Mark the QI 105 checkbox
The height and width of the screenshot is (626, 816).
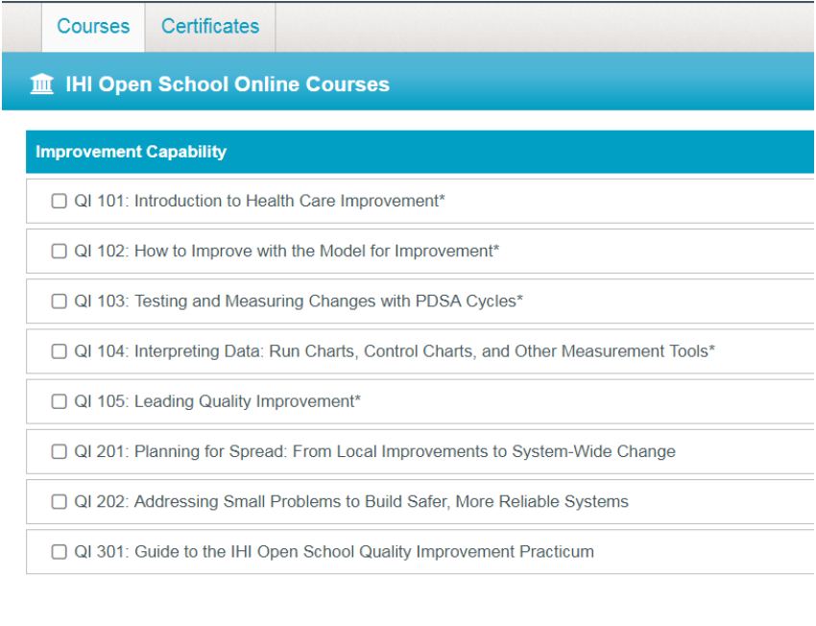point(60,401)
